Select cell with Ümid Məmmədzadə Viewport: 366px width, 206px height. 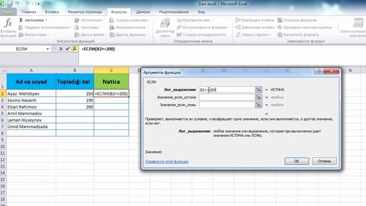[x=31, y=126]
